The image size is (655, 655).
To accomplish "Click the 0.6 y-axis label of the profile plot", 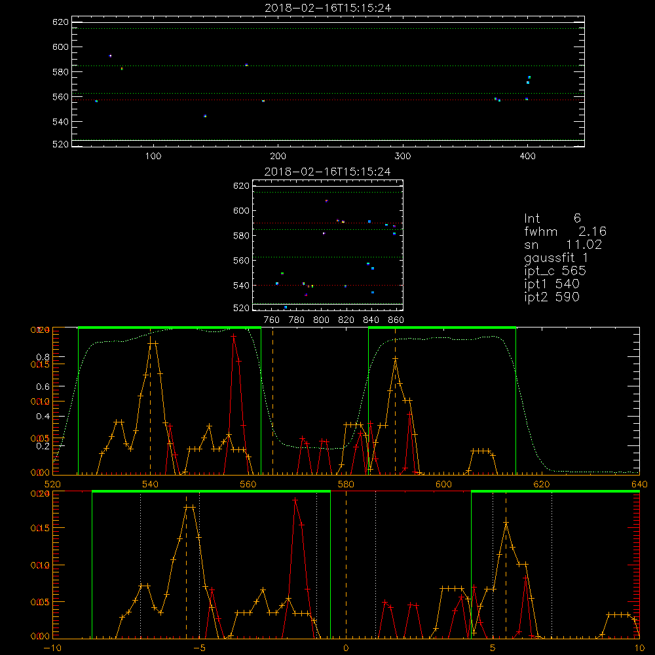I will click(43, 387).
